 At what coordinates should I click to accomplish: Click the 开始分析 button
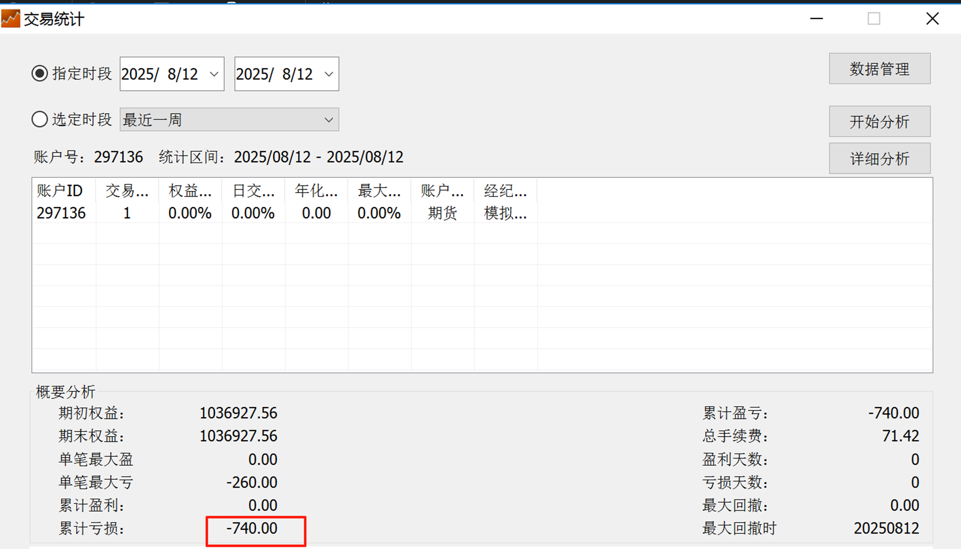point(879,121)
